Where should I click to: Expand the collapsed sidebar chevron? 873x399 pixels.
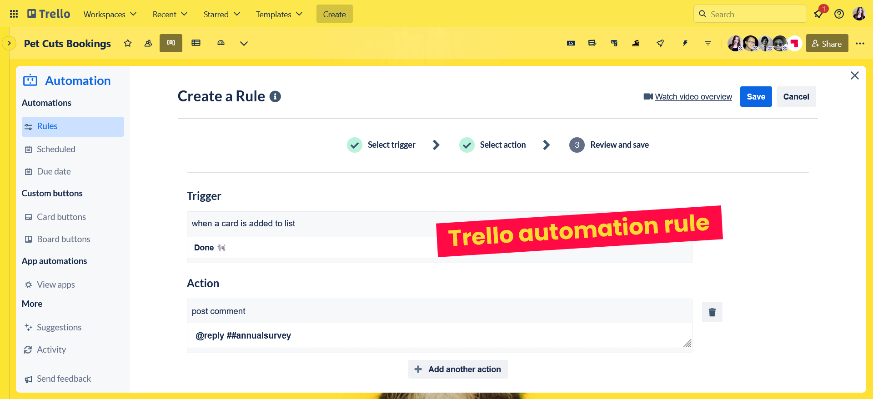point(9,43)
